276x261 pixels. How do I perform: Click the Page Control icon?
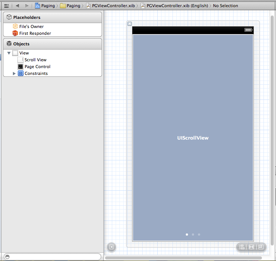pos(20,67)
